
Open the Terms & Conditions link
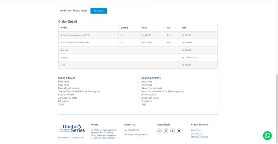[200, 136]
